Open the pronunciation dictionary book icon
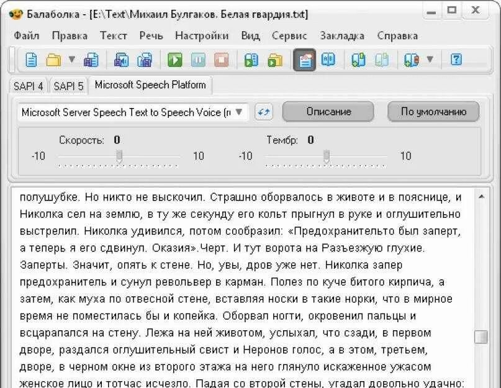This screenshot has height=388, width=501. tap(328, 60)
